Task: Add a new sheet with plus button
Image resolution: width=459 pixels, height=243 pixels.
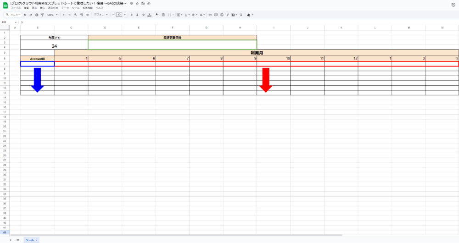Action: pos(11,240)
